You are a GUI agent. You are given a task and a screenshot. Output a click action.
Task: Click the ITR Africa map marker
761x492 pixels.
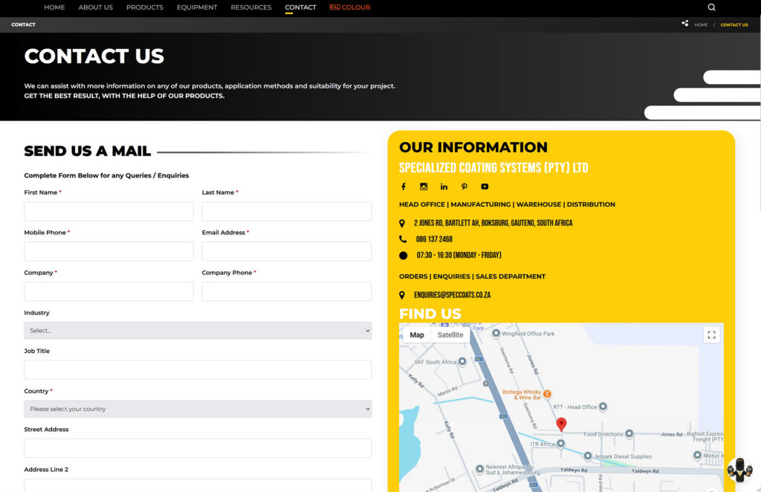pyautogui.click(x=560, y=444)
